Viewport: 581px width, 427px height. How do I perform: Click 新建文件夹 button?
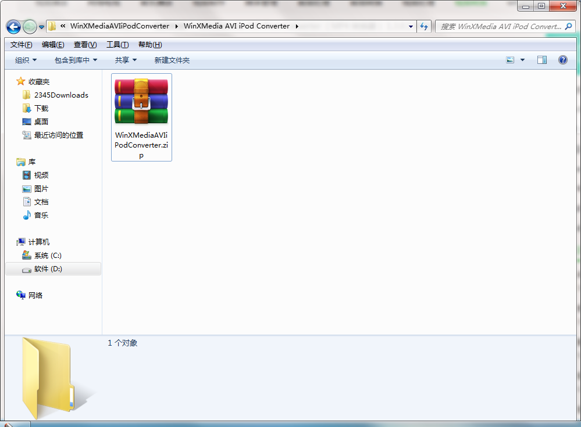click(x=172, y=60)
